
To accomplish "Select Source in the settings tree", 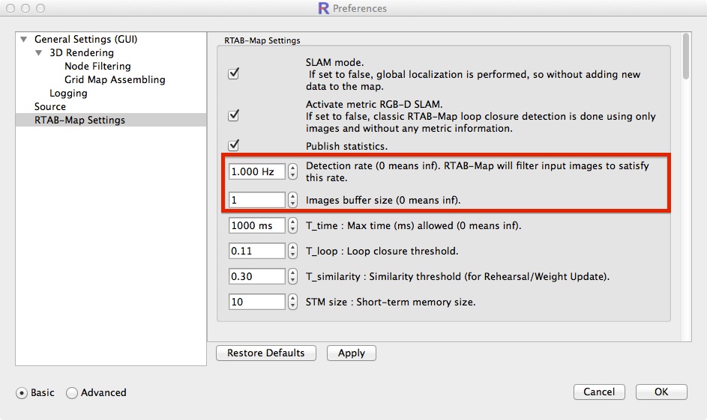I will point(50,106).
